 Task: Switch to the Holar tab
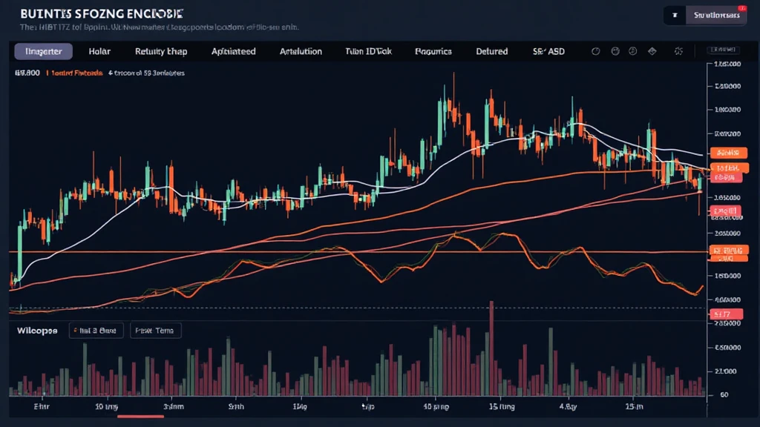(x=99, y=51)
